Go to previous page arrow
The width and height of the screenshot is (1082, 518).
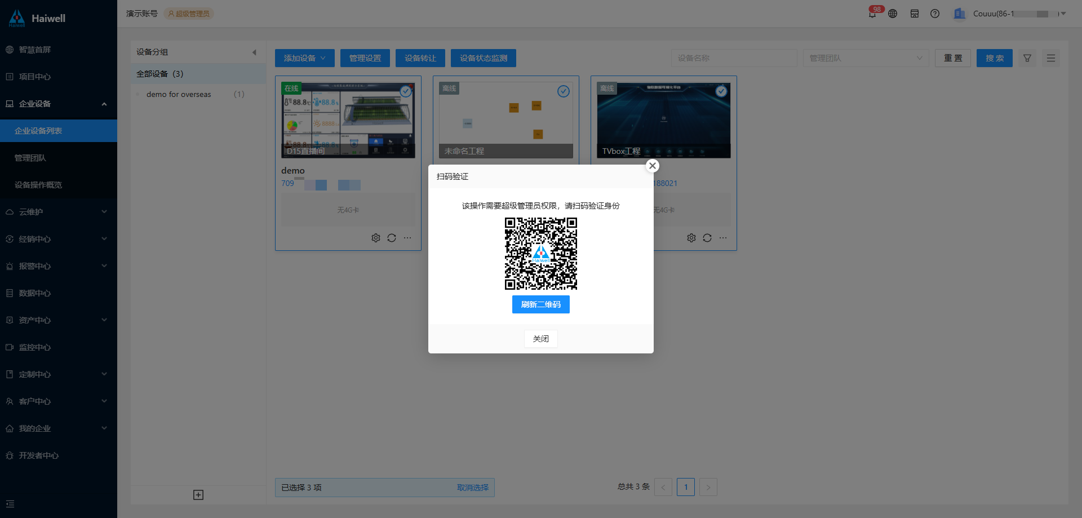point(663,487)
